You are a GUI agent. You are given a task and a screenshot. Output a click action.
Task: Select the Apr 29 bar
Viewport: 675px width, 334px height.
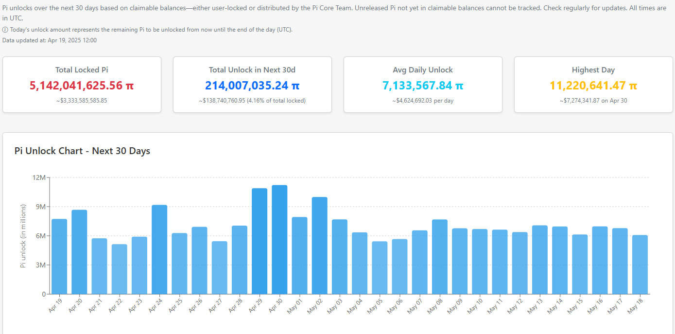(260, 241)
